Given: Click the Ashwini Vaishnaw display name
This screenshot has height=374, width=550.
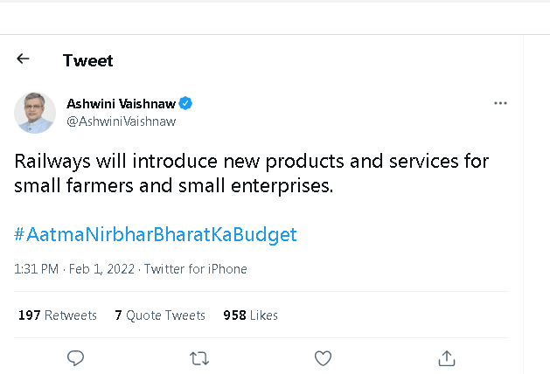Looking at the screenshot, I should pos(122,104).
